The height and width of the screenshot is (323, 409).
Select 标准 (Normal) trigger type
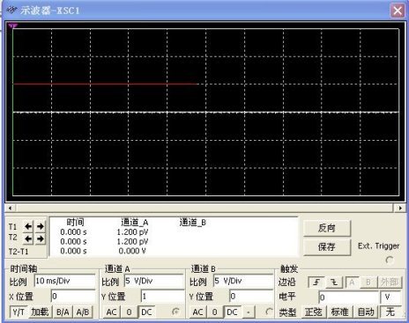(339, 312)
